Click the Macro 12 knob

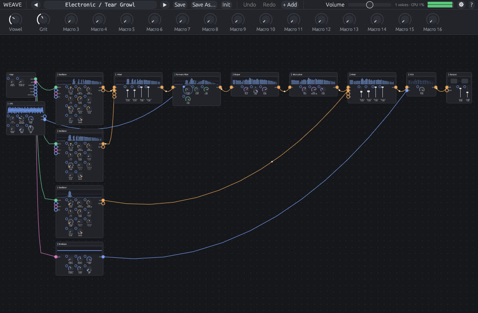pyautogui.click(x=321, y=20)
